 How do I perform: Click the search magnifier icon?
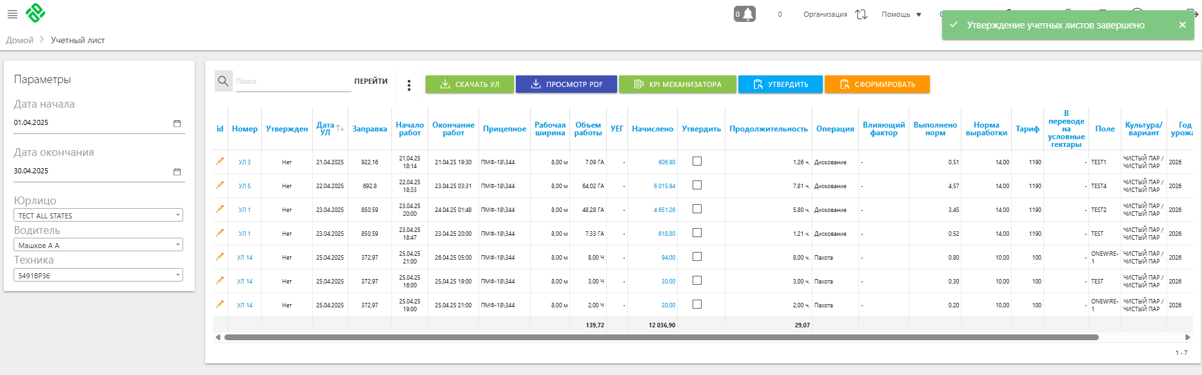[x=223, y=81]
